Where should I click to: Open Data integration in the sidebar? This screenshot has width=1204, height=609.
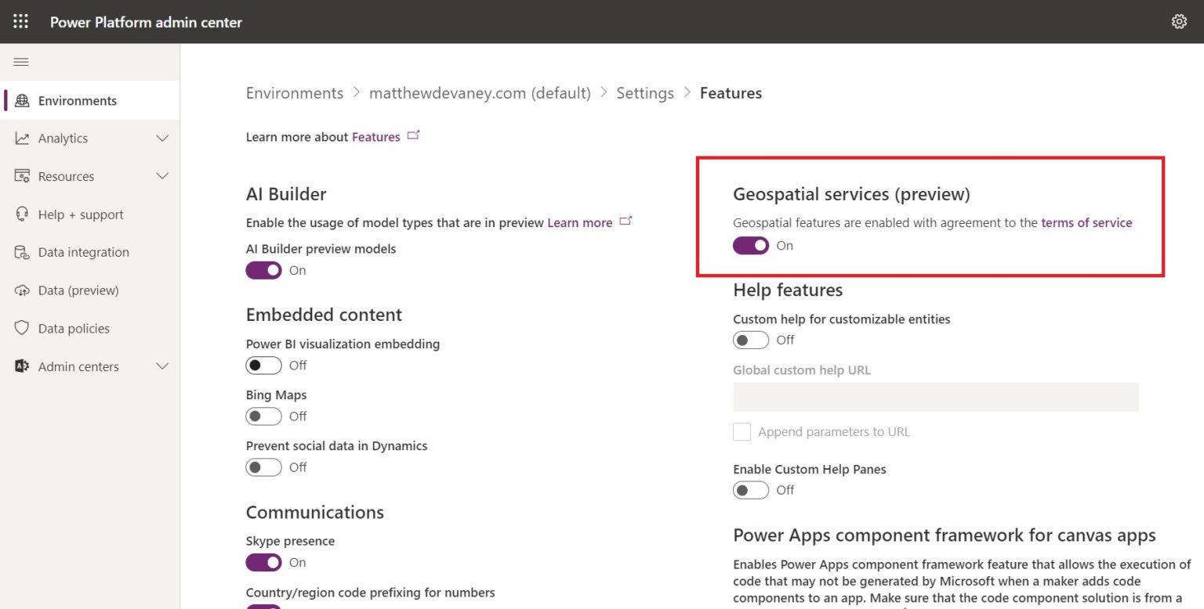[x=84, y=252]
